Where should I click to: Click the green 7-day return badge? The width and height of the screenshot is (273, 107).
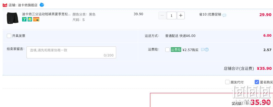click(x=24, y=19)
